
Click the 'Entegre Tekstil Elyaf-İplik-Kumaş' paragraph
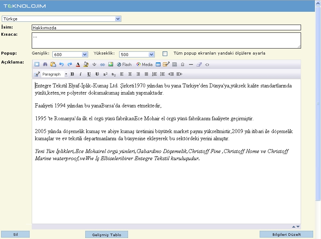coord(163,89)
